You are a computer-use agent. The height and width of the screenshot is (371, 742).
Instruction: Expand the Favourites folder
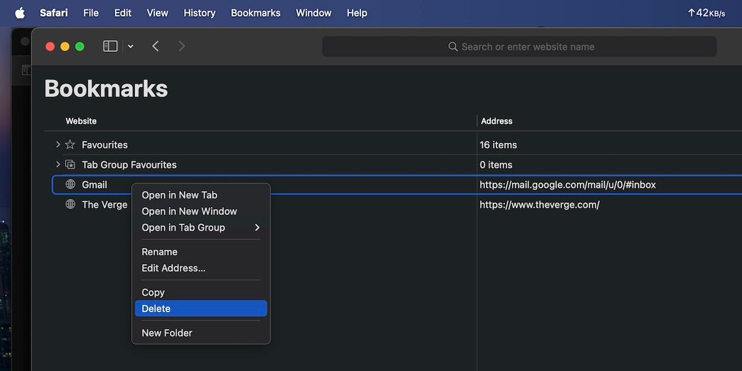coord(58,144)
